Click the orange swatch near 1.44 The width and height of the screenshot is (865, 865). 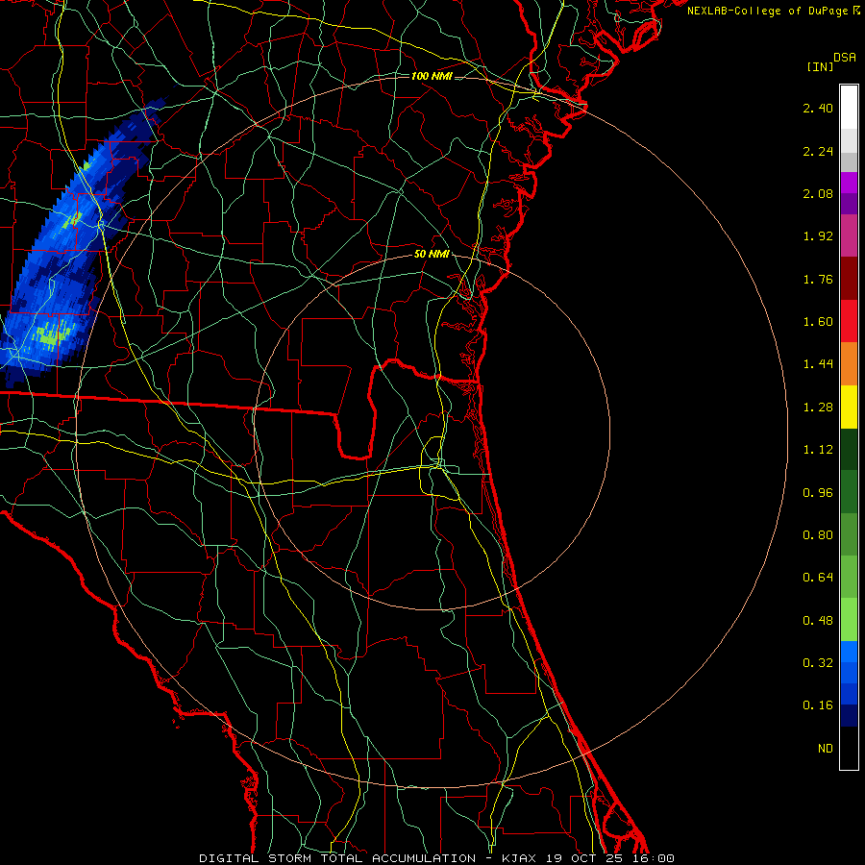point(849,364)
